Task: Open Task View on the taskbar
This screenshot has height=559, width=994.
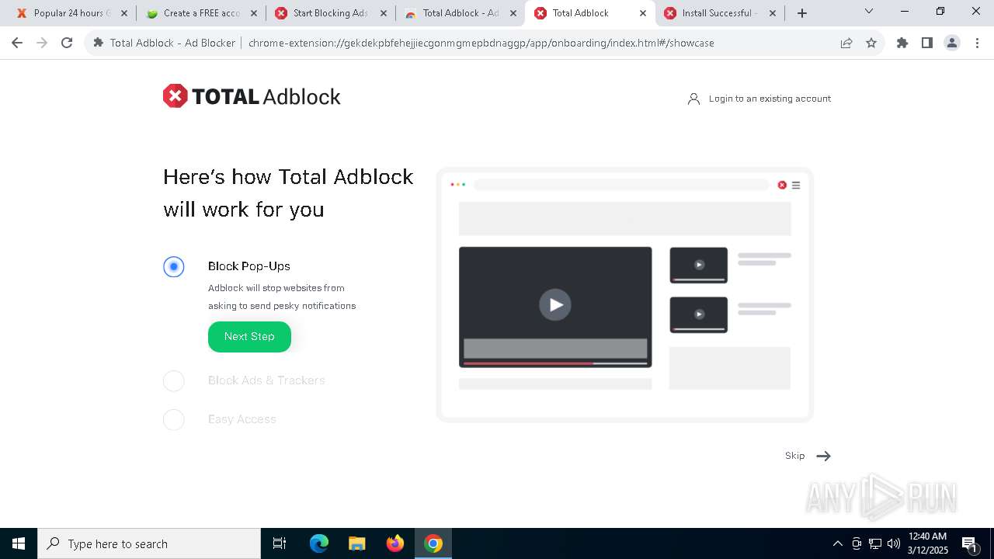Action: point(280,543)
